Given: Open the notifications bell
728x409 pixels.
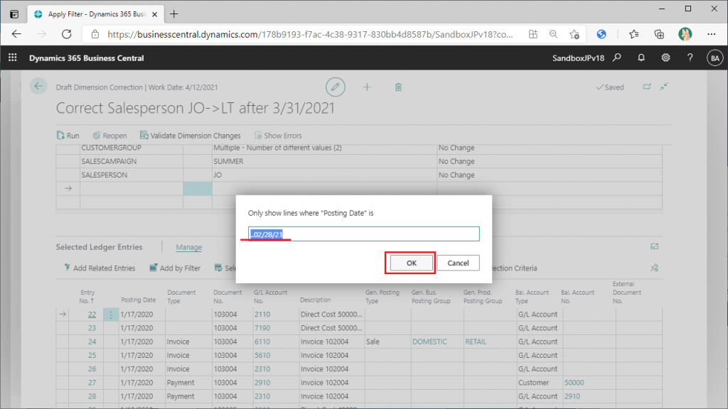Looking at the screenshot, I should tap(641, 58).
